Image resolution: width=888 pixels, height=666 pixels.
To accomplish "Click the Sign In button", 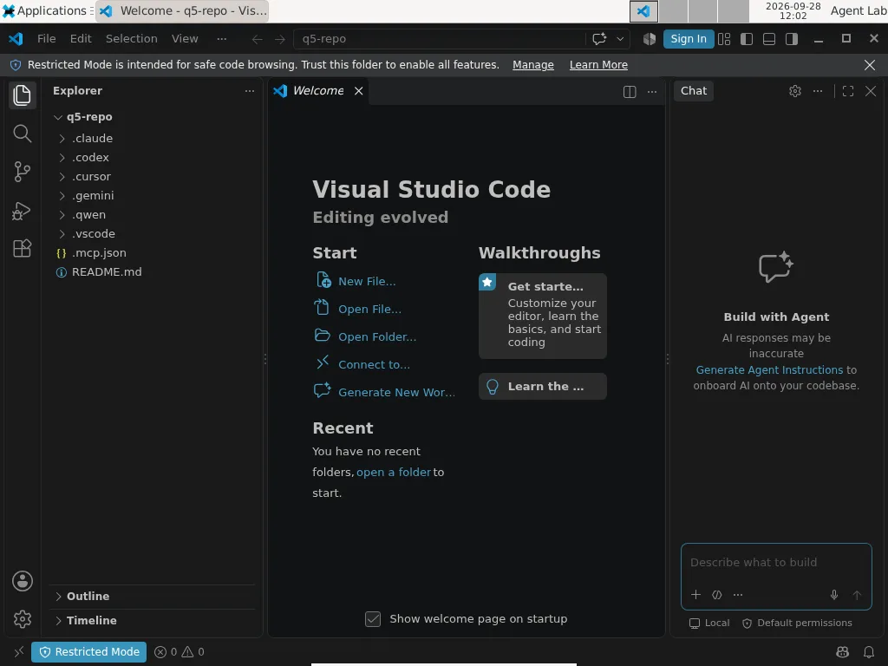I will [x=688, y=38].
